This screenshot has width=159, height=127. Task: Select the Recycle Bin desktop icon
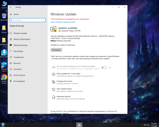(4, 17)
